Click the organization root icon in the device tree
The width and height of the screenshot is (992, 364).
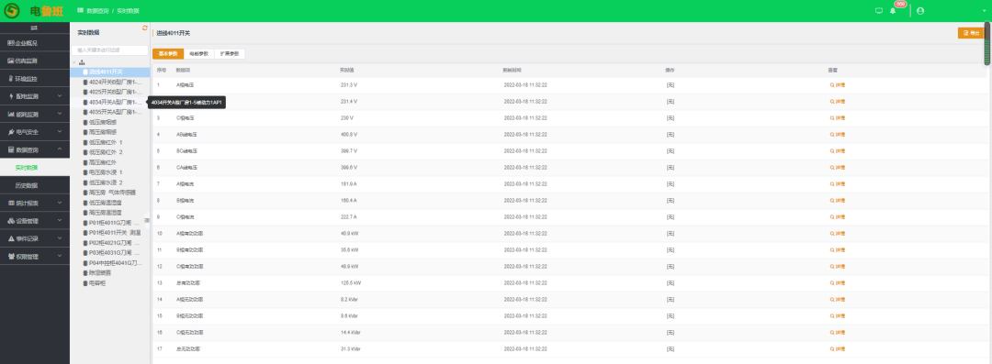pyautogui.click(x=82, y=62)
